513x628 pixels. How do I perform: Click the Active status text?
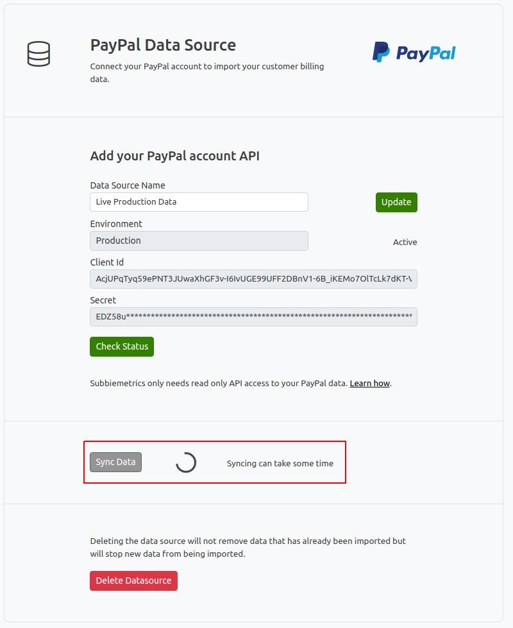pyautogui.click(x=405, y=242)
